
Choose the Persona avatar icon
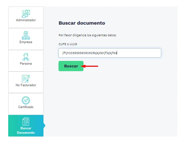click(26, 57)
